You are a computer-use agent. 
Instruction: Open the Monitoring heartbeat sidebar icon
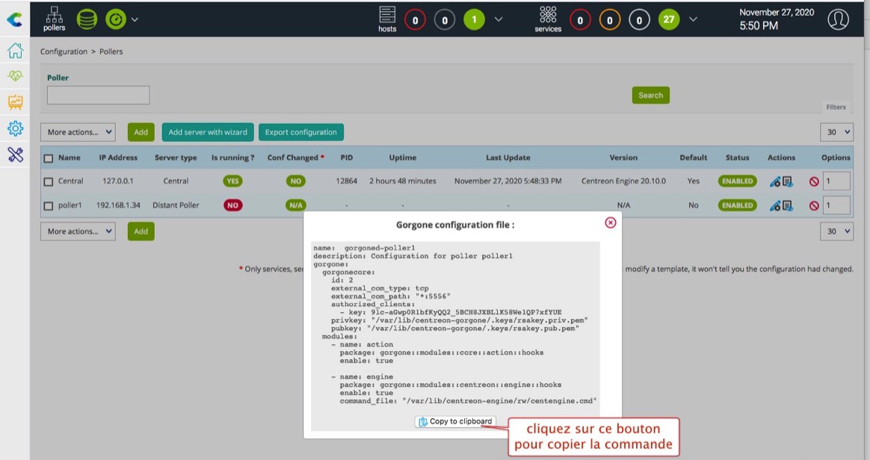coord(15,76)
